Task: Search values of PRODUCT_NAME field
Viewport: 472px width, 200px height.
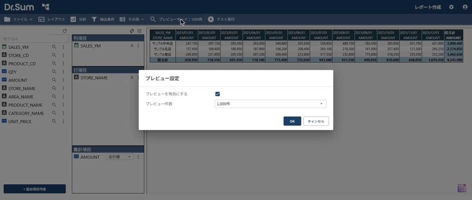Action: coord(54,105)
